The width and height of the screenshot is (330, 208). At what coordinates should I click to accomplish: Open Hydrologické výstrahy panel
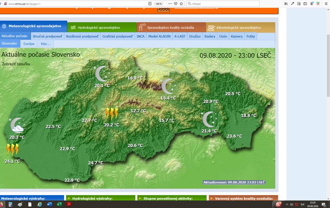[x=101, y=198]
